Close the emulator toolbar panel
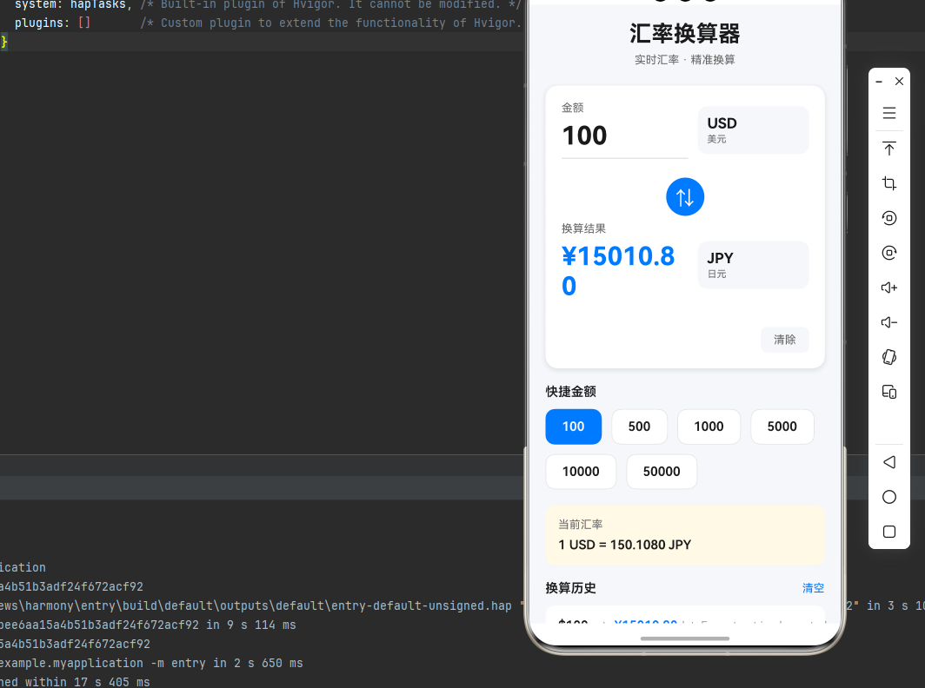925x688 pixels. click(899, 82)
